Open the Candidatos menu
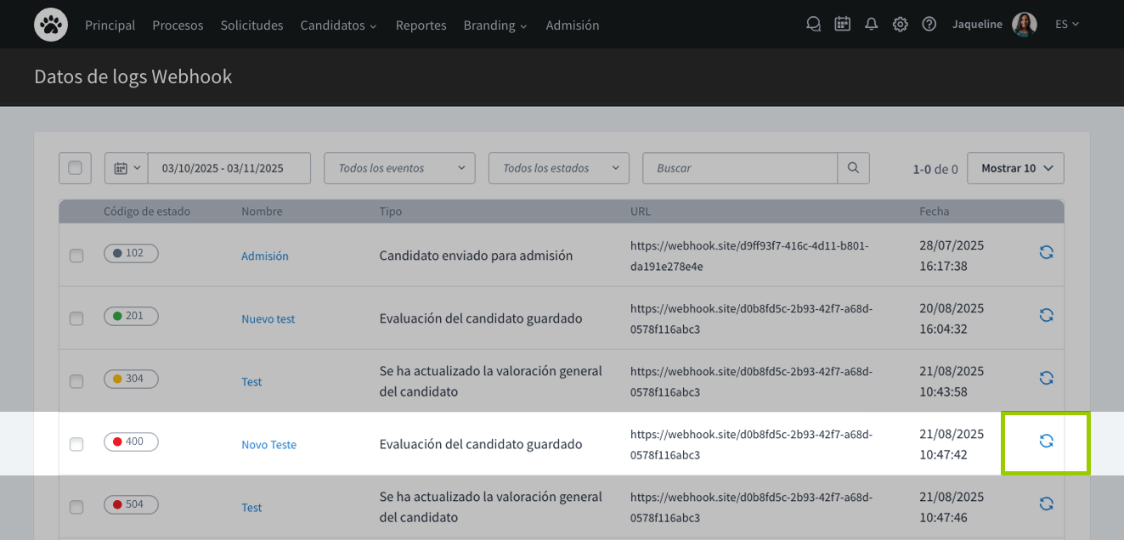The height and width of the screenshot is (540, 1124). pyautogui.click(x=338, y=25)
